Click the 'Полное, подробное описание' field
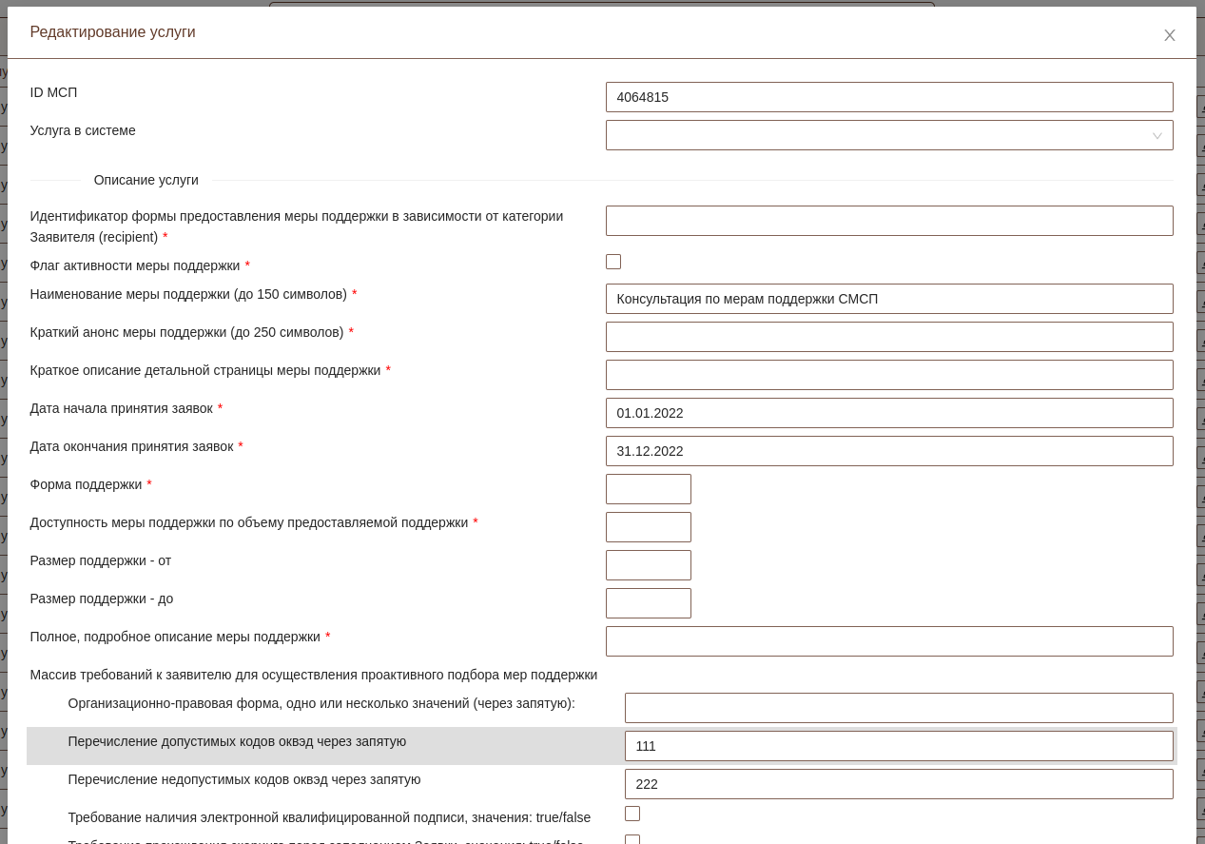 [x=888, y=641]
